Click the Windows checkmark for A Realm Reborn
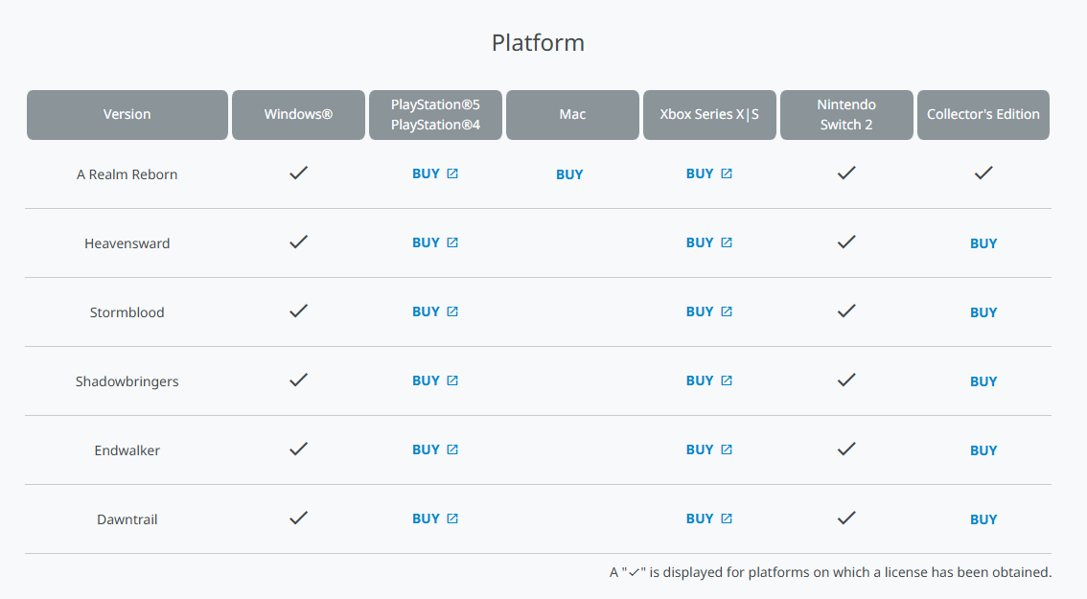The image size is (1087, 599). point(298,173)
